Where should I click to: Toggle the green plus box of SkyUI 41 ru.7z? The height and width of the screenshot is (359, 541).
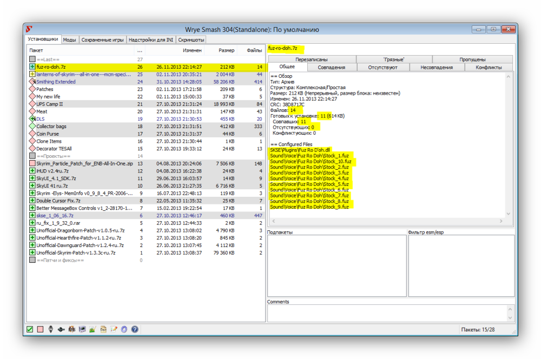32,185
